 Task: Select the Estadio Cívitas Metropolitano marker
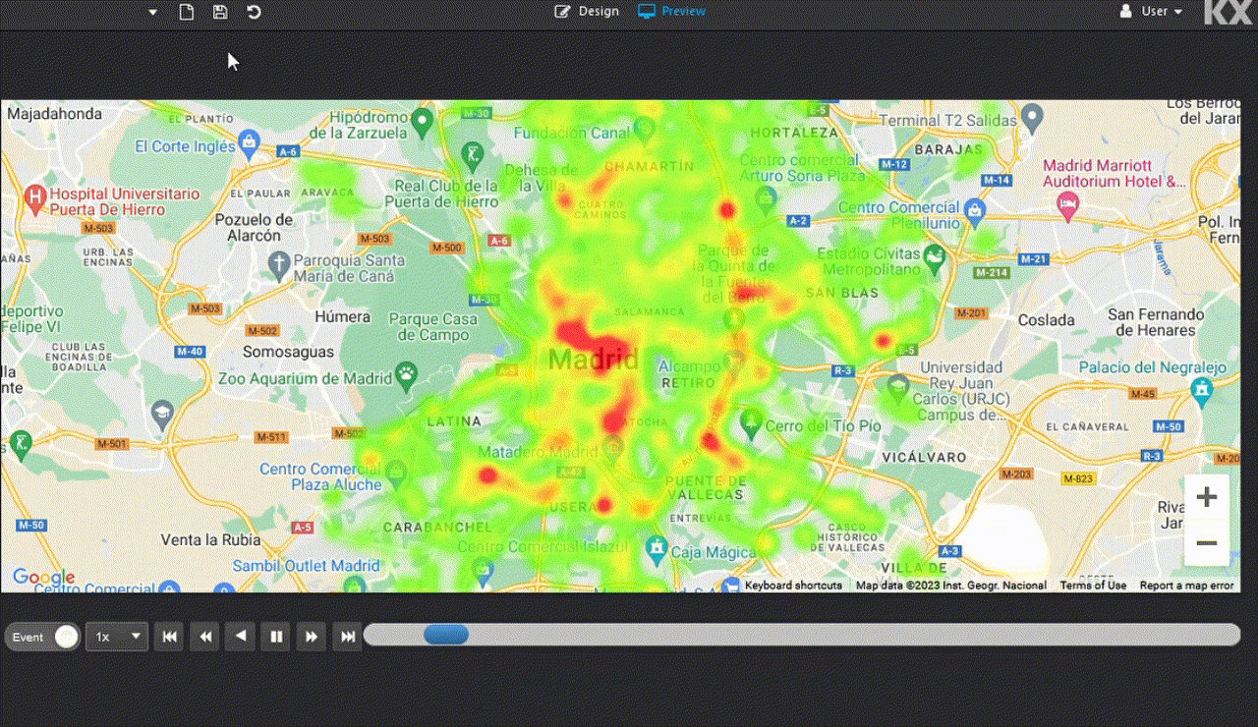934,258
